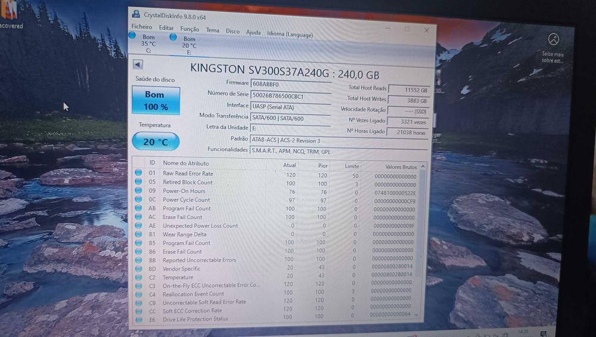Image resolution: width=596 pixels, height=337 pixels.
Task: Click the Saiba mais sobre desktop icon
Action: 553,48
